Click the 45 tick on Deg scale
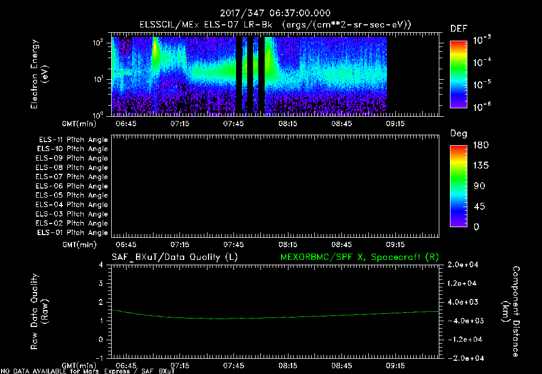Screen dimensions: 542x374 479,207
